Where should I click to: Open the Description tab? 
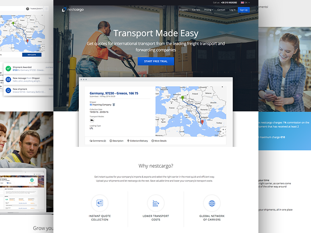117,141
